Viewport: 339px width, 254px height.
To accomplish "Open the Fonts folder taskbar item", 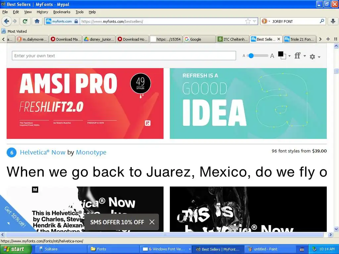I will point(114,249).
